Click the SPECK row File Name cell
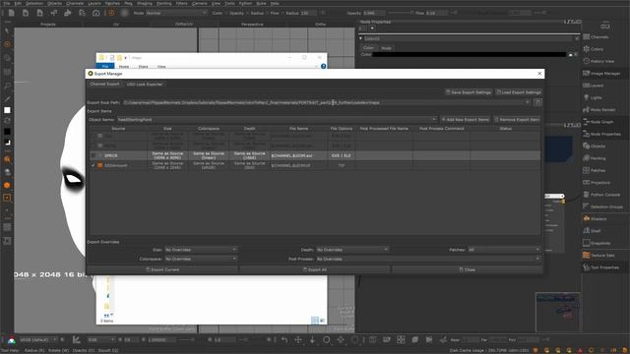This screenshot has width=630, height=354. tap(298, 155)
